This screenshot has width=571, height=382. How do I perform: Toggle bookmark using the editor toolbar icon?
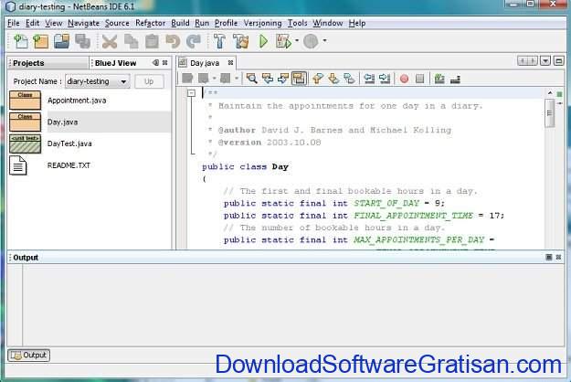tap(349, 79)
